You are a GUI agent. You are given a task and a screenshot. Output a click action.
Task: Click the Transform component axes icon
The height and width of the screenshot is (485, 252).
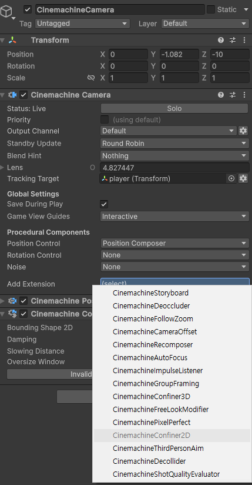tap(13, 40)
